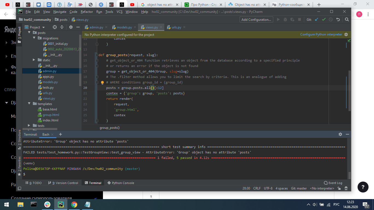
Task: Click the Git commit checkmark icon
Action: 324,19
